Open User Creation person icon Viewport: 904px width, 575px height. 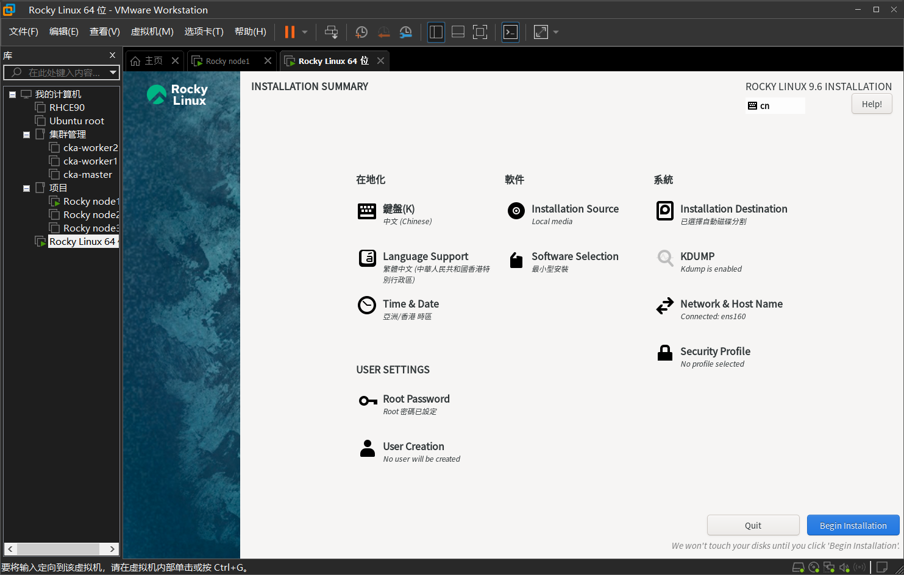point(368,448)
